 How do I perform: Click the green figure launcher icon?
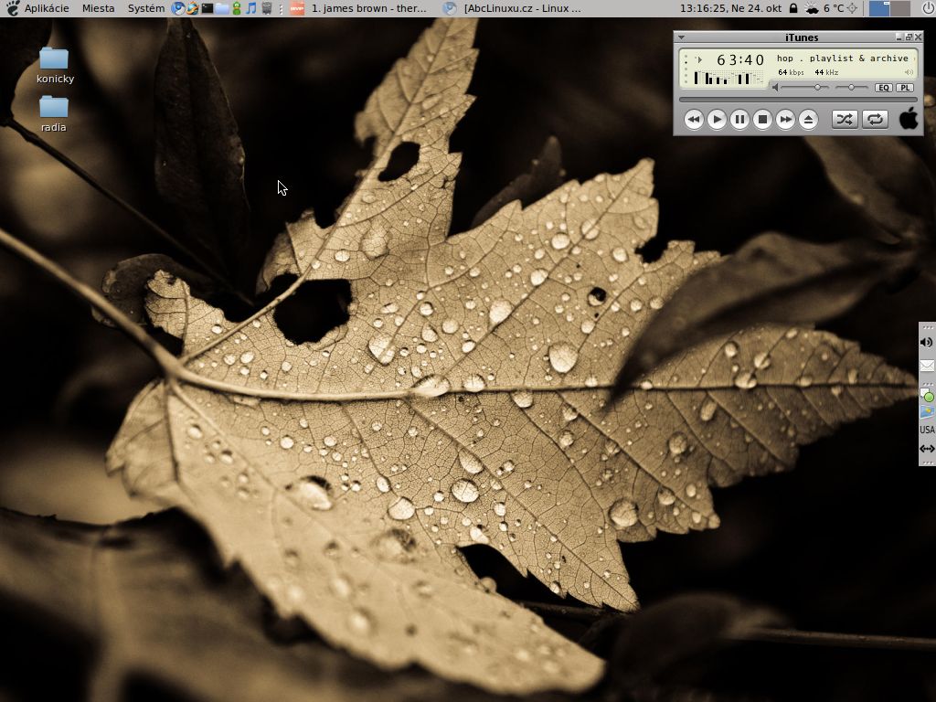237,8
